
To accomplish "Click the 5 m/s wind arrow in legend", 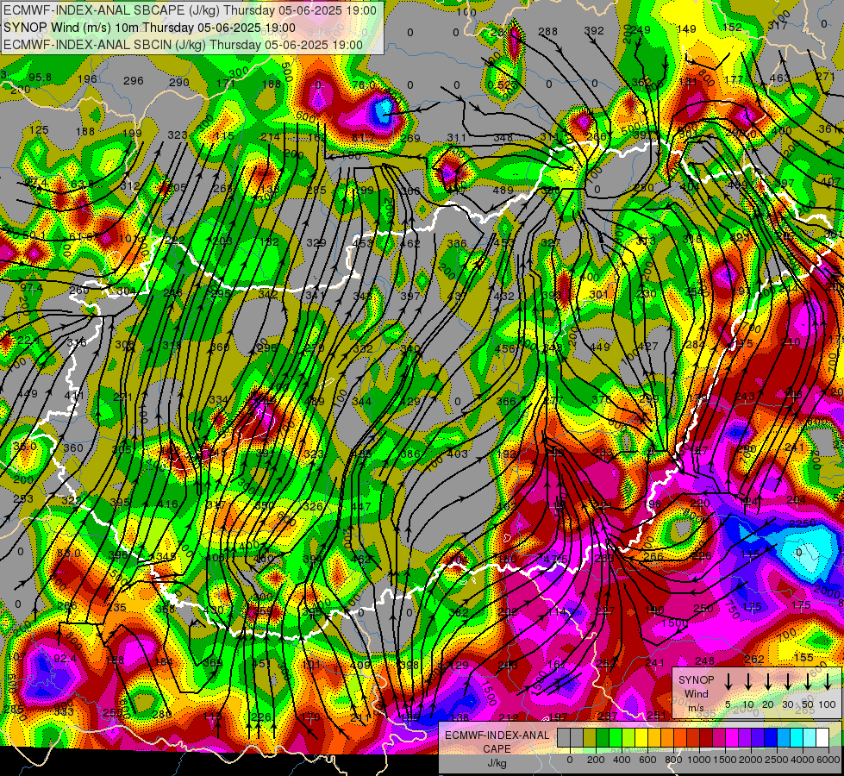I will (x=728, y=682).
